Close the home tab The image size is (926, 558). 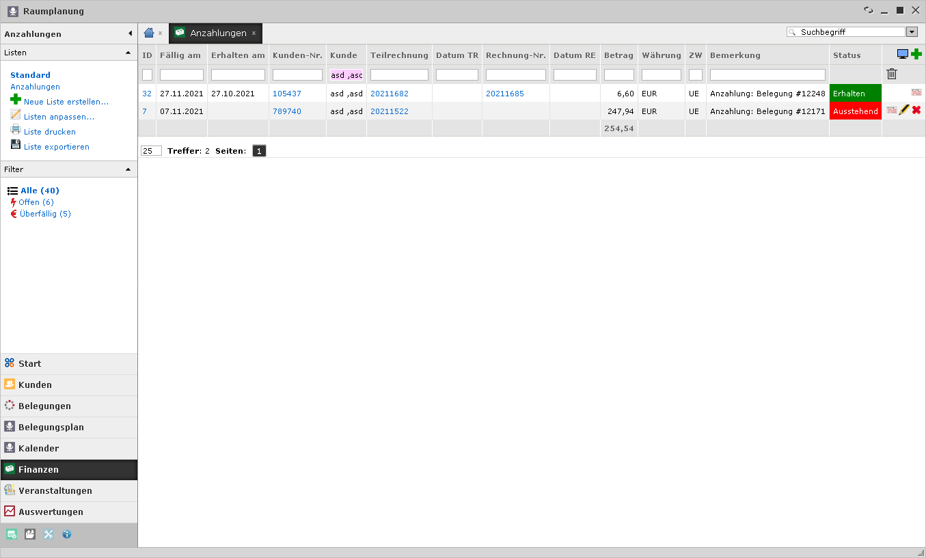point(160,33)
